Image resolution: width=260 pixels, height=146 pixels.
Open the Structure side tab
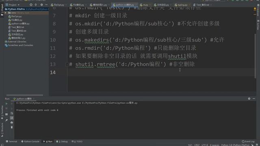click(x=2, y=130)
